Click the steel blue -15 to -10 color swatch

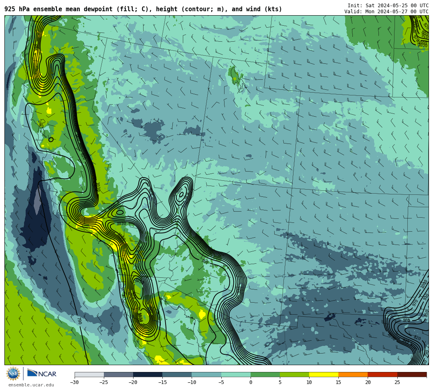(x=177, y=374)
